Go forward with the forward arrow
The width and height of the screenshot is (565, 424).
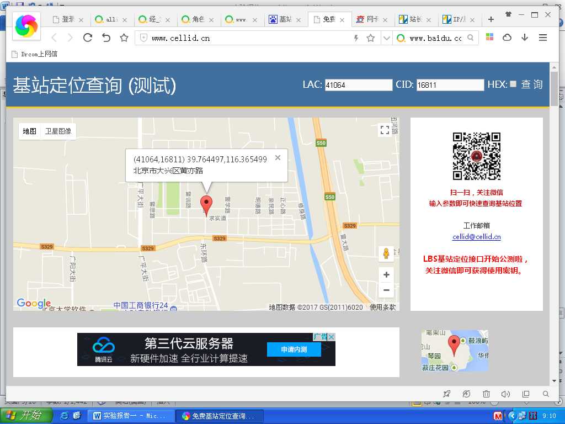point(70,38)
